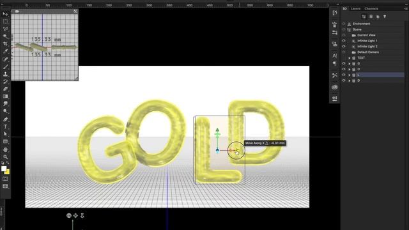Filter 3D panel by whole scene

pos(364,17)
